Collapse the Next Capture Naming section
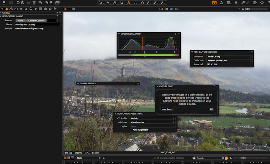The image size is (270, 164). tap(1, 16)
